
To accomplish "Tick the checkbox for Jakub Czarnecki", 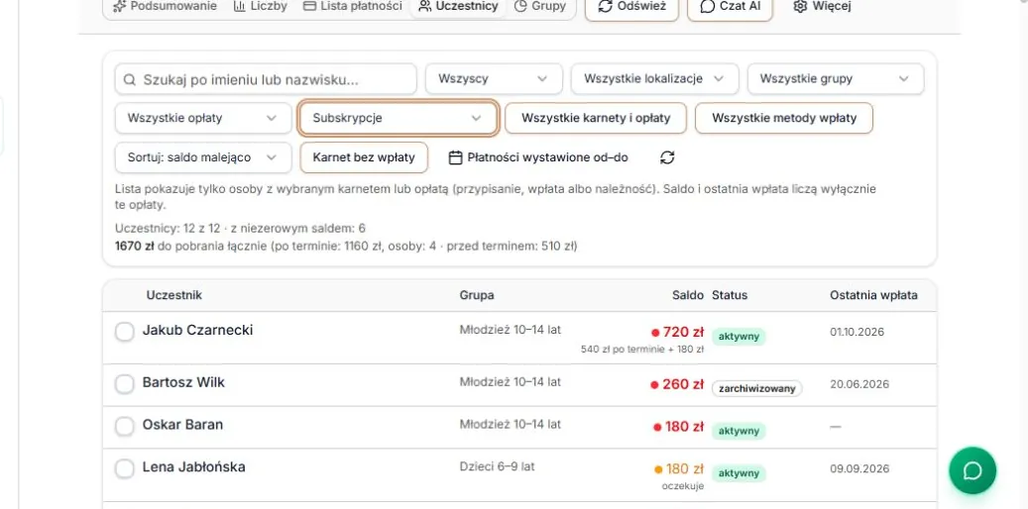I will coord(125,332).
